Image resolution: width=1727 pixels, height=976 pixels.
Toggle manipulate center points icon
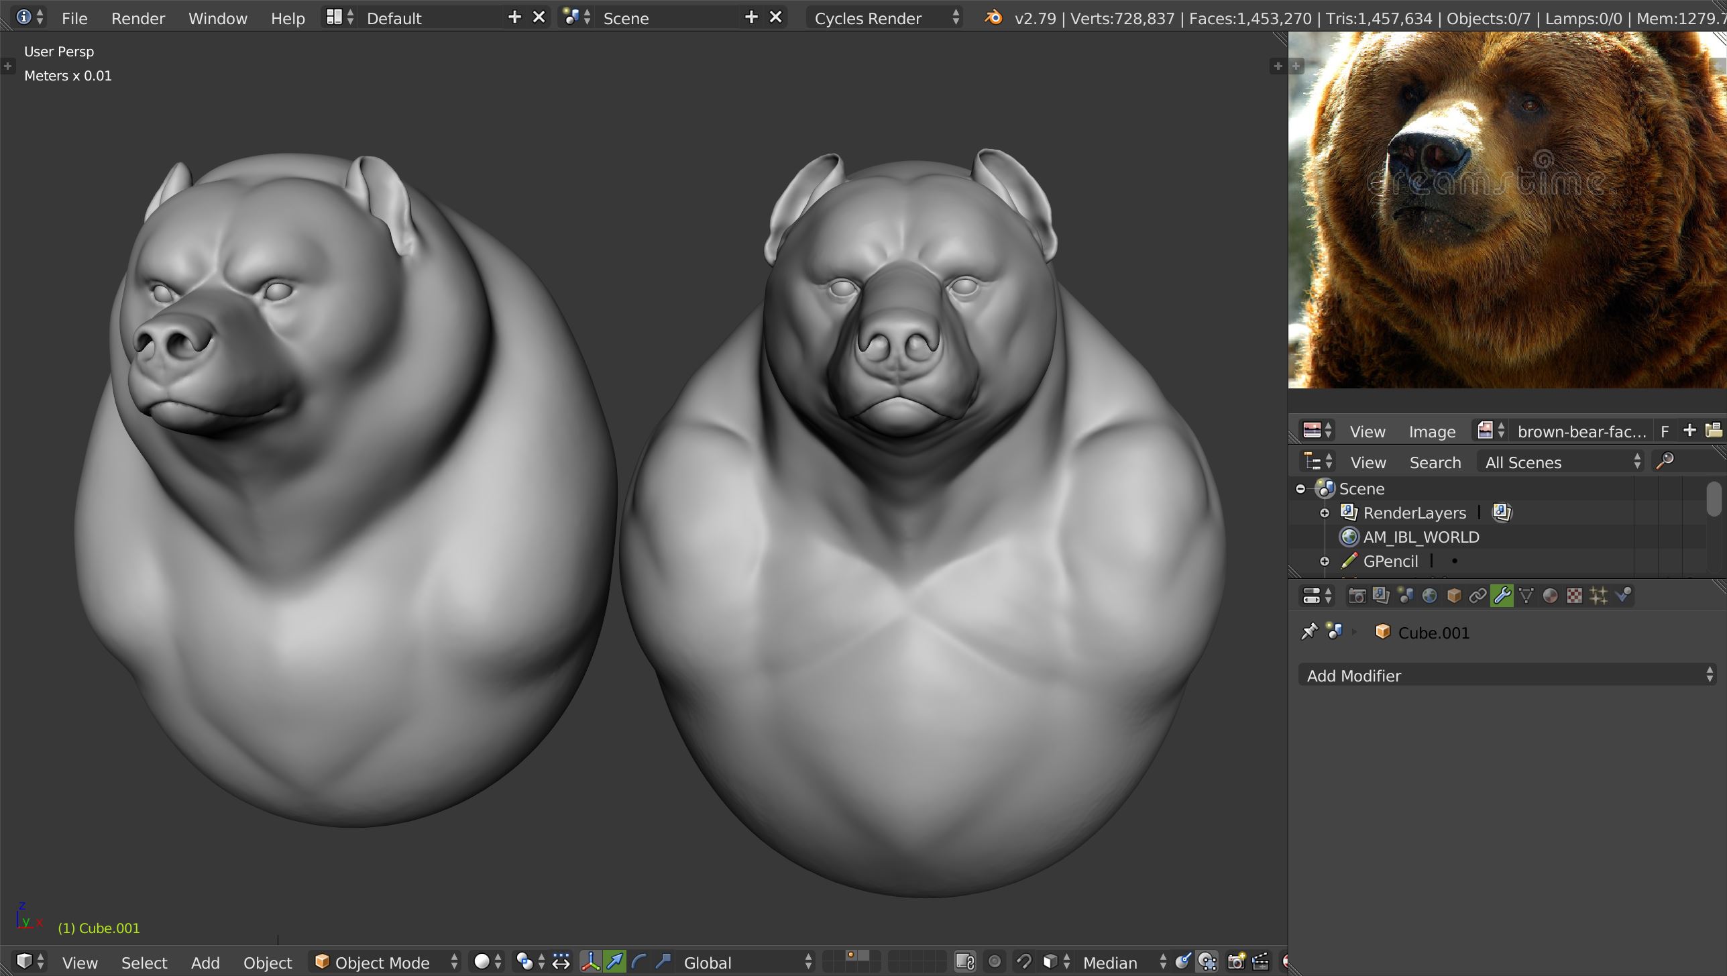click(x=561, y=962)
